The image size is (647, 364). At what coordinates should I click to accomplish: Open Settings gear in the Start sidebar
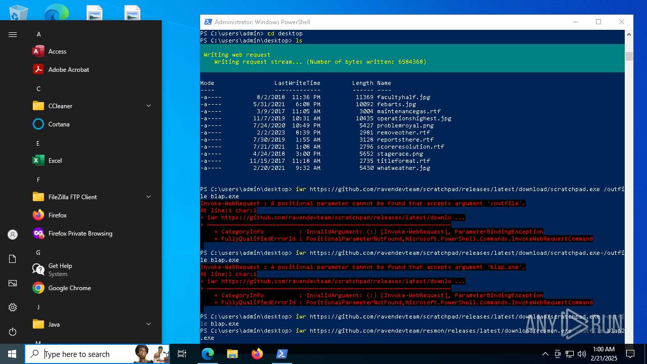[13, 307]
